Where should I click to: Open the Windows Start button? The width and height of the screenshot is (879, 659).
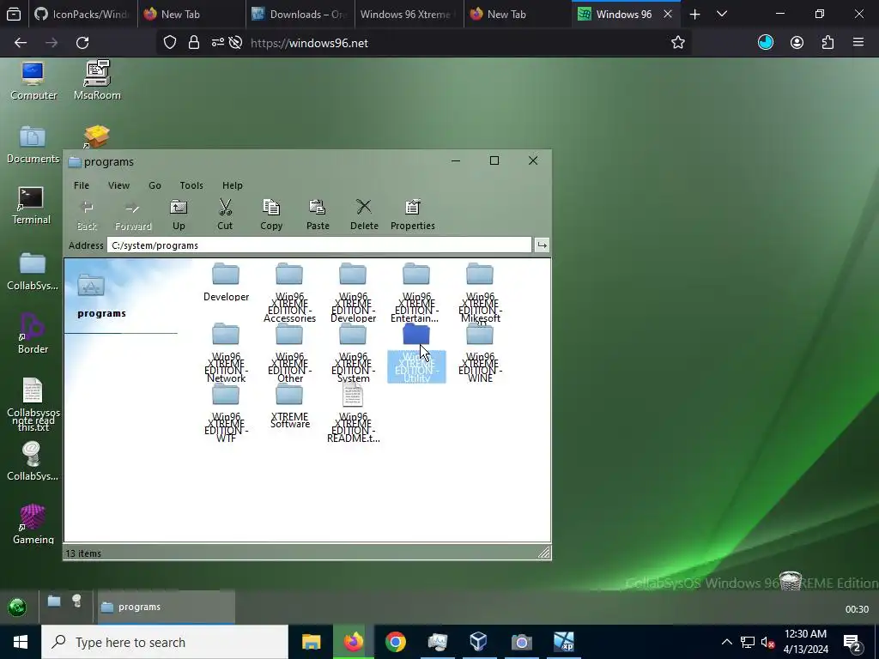click(x=21, y=642)
